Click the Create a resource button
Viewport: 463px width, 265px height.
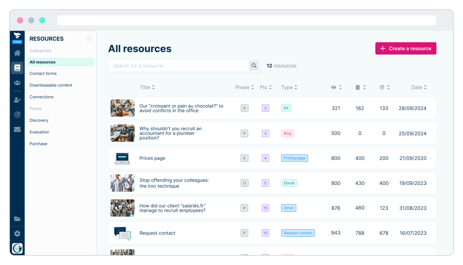[x=405, y=49]
